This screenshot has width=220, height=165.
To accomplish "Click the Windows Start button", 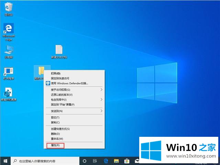I will pyautogui.click(x=5, y=161).
